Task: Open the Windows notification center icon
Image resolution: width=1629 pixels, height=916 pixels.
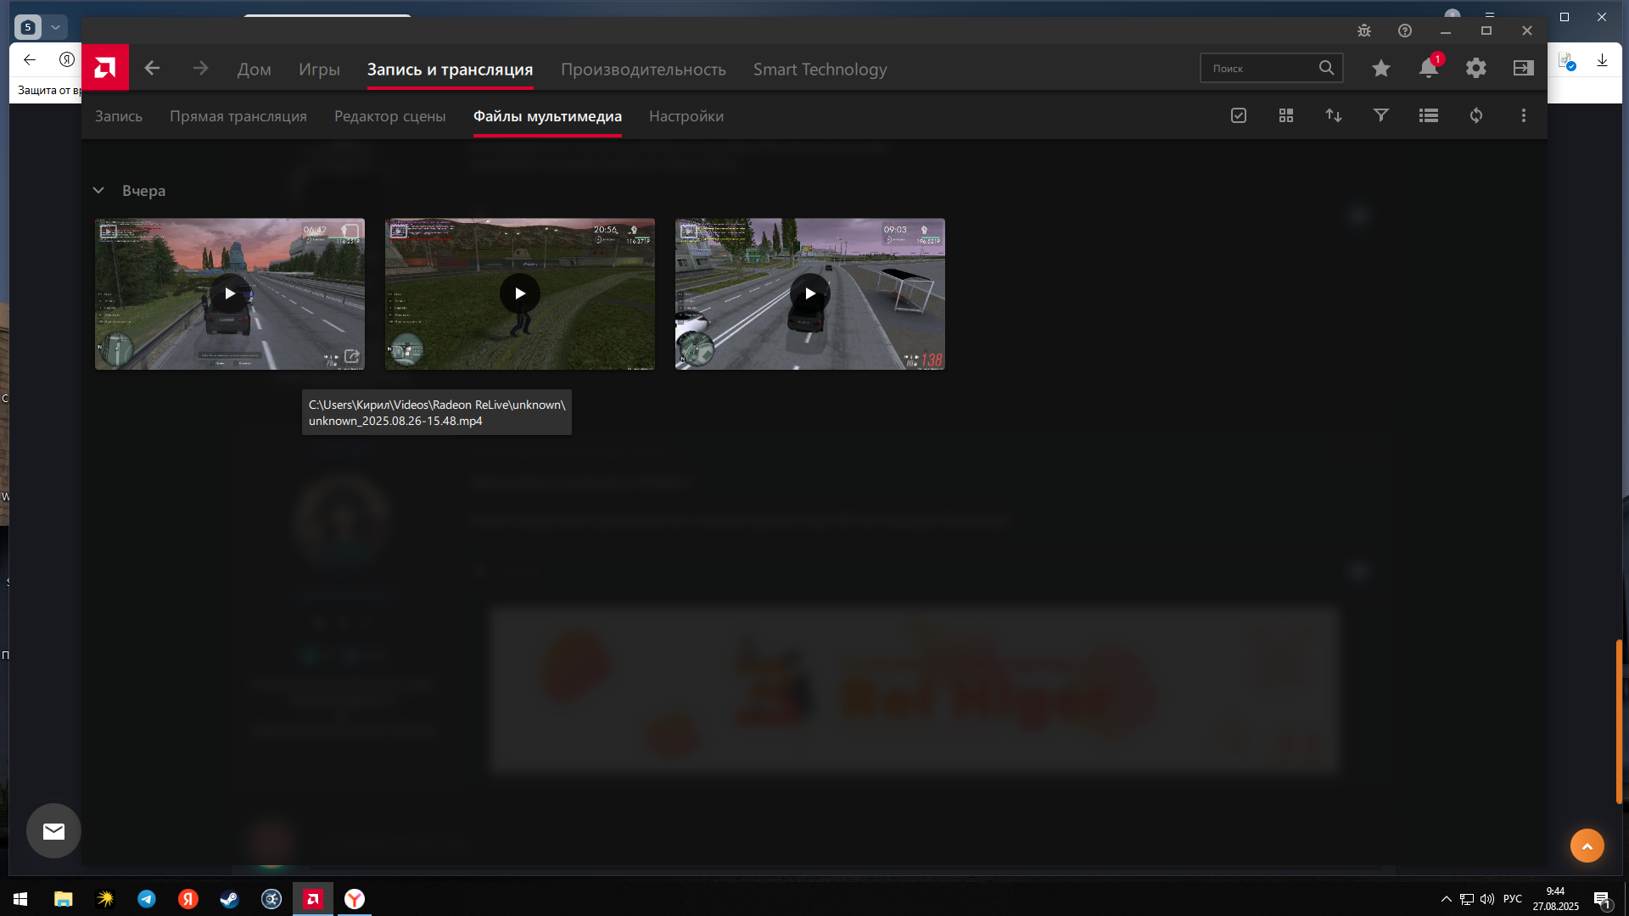Action: click(x=1602, y=900)
